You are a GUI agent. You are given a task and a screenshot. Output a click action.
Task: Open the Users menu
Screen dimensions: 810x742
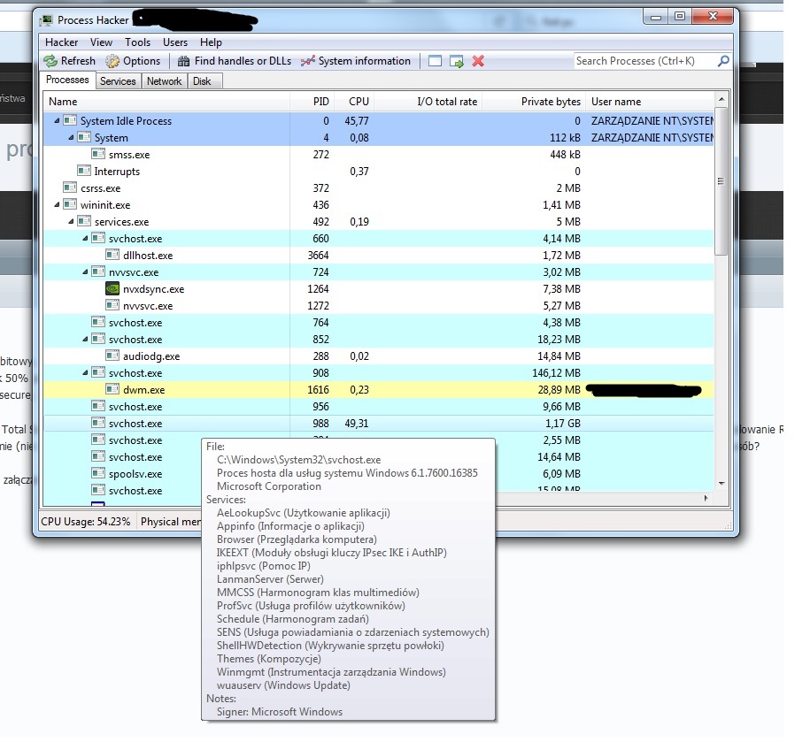point(175,42)
